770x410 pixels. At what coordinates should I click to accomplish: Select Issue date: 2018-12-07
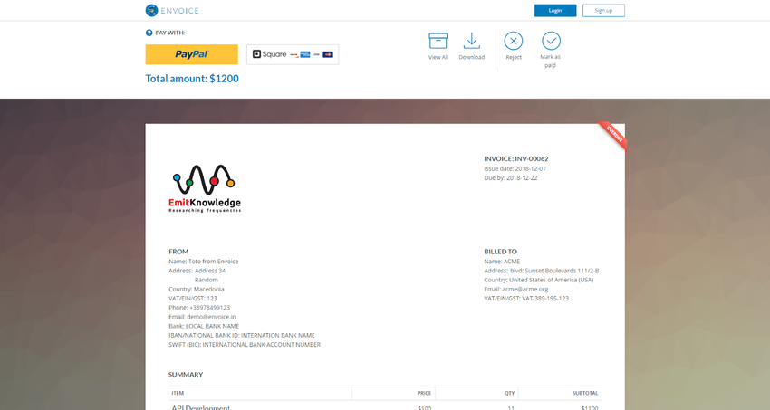click(515, 168)
